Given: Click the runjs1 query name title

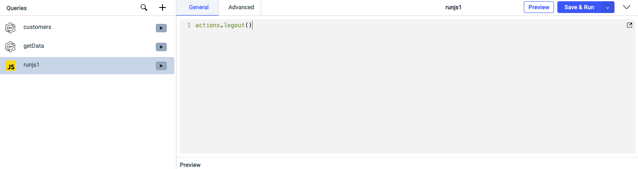Looking at the screenshot, I should pyautogui.click(x=454, y=7).
